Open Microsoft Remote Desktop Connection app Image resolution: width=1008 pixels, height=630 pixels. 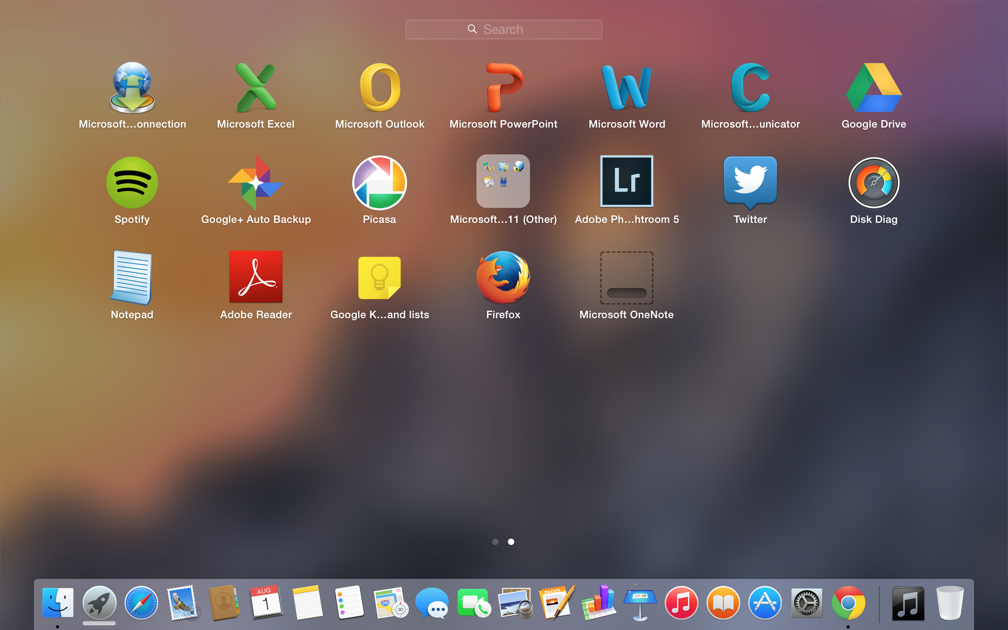[132, 87]
